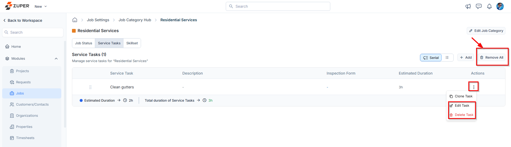Click the Service Task column header

point(122,73)
